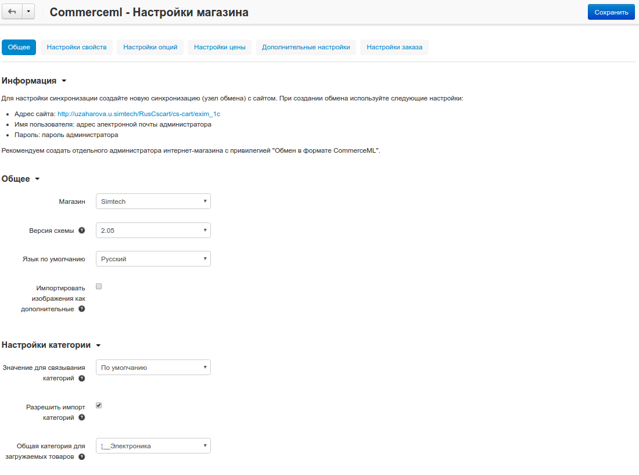
Task: Select the Дополнительные настройки tab
Action: pyautogui.click(x=306, y=47)
